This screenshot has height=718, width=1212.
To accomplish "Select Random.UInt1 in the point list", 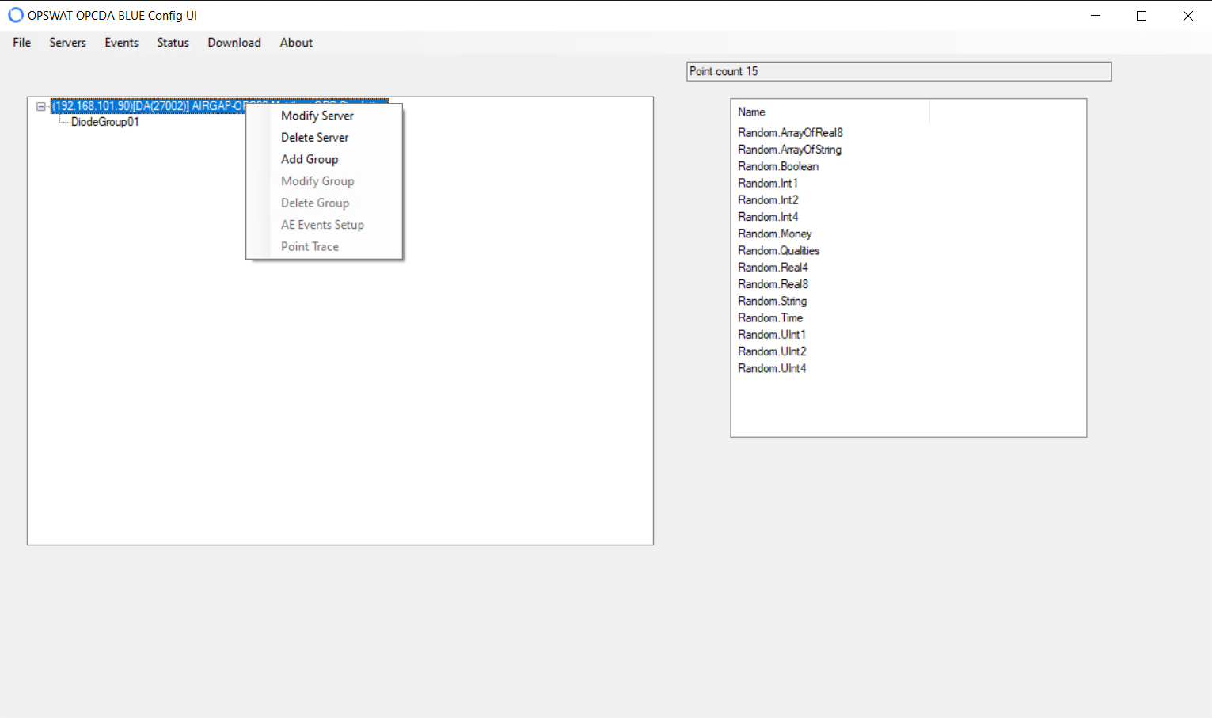I will point(772,335).
